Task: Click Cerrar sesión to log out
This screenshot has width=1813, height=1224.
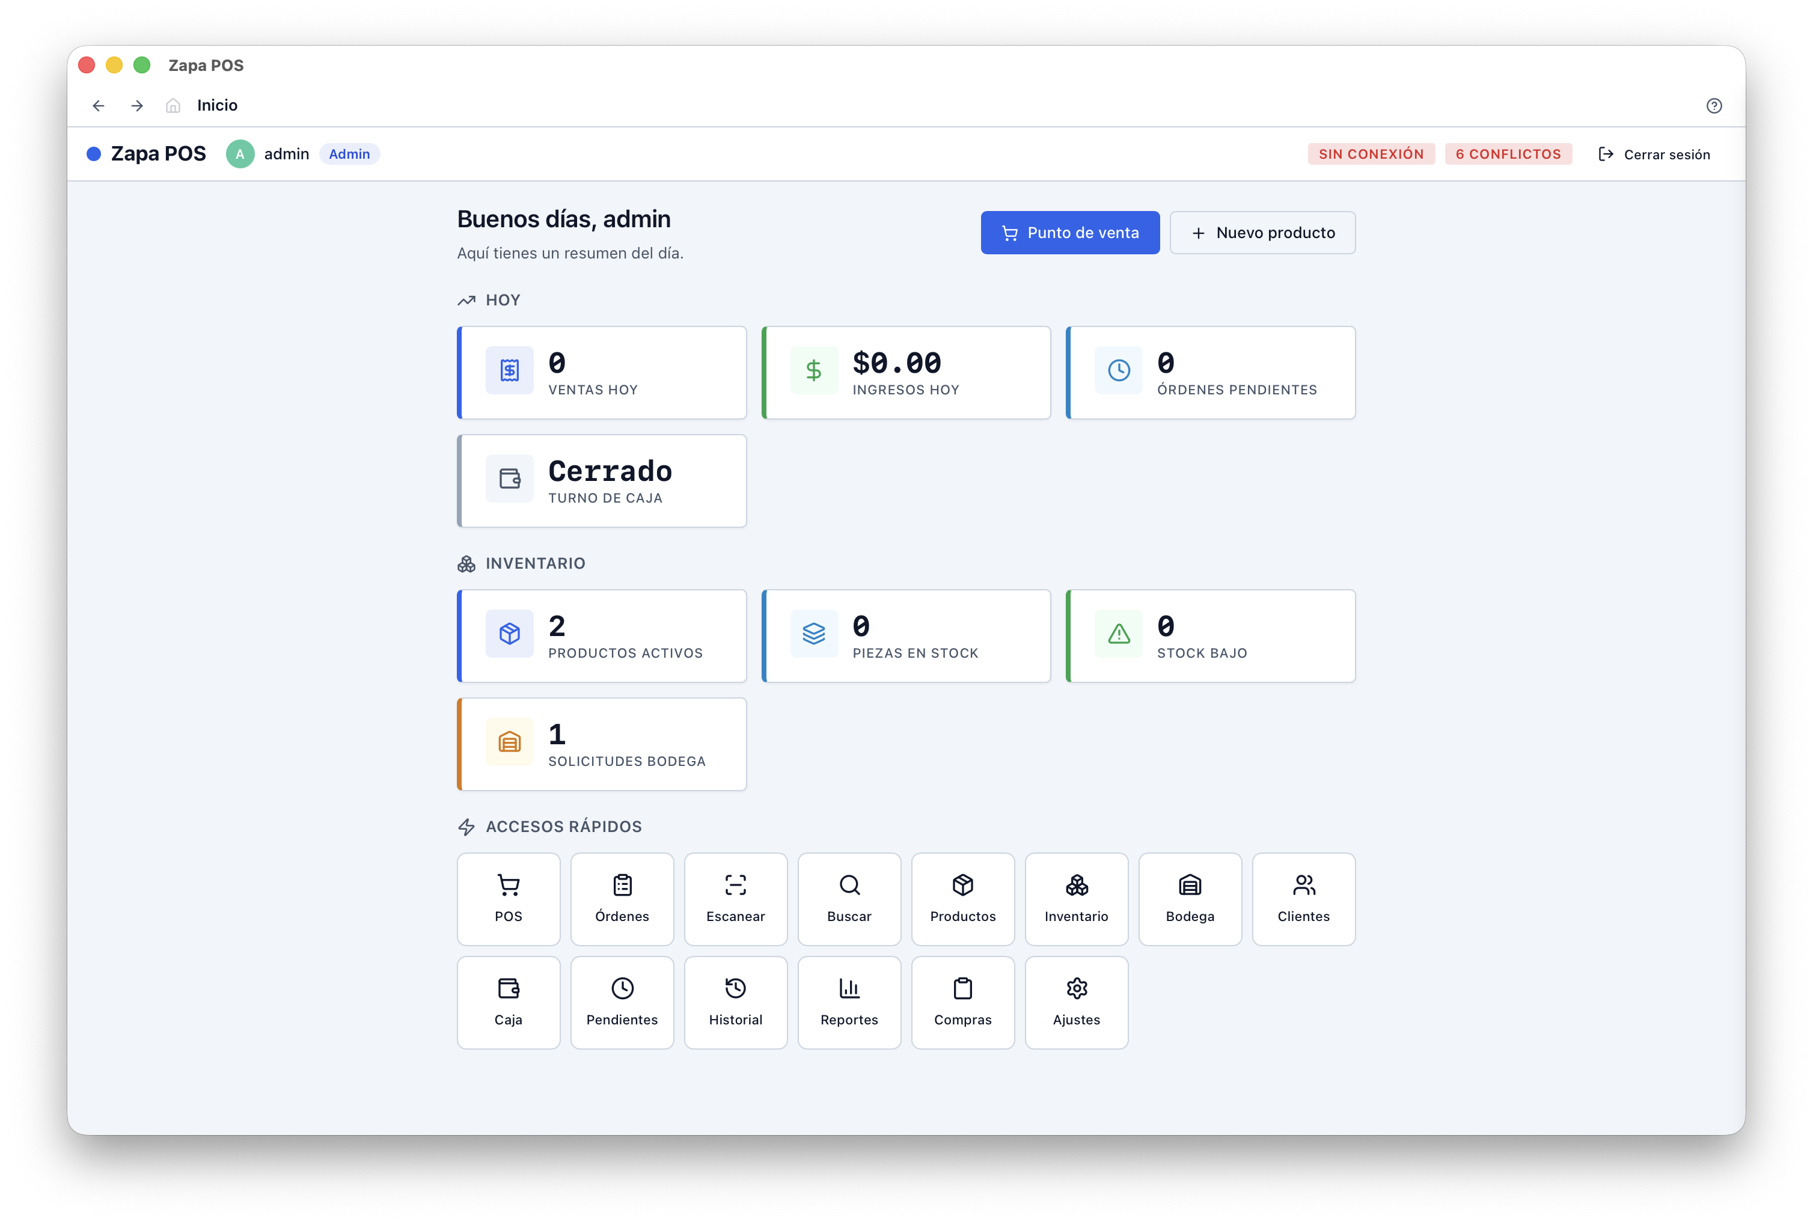Action: [x=1654, y=154]
